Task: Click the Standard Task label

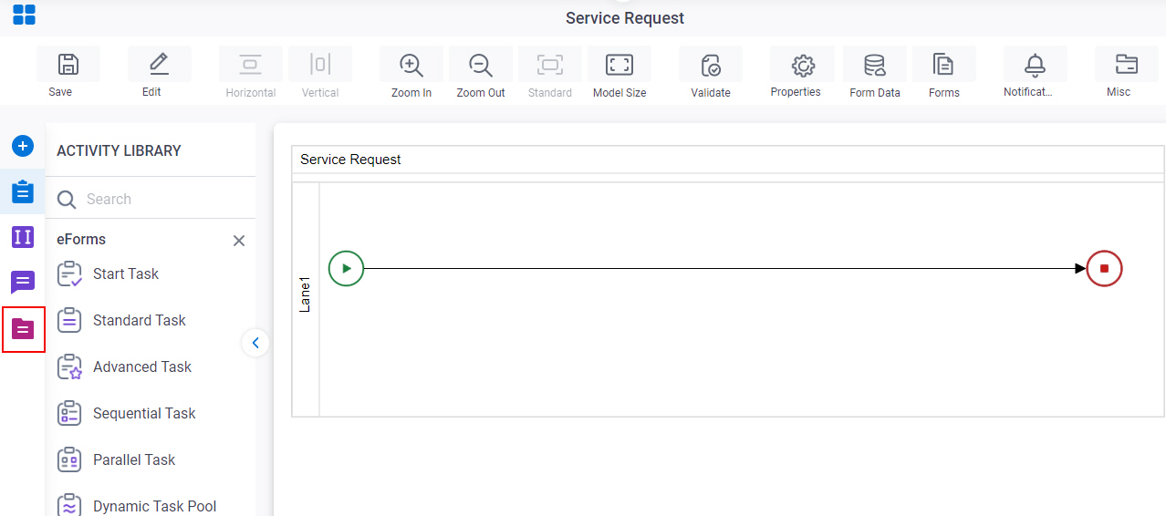Action: 140,320
